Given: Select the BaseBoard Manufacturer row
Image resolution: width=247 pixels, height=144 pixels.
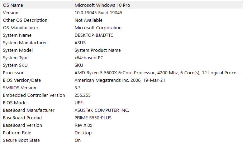Looking at the screenshot, I should point(28,110).
